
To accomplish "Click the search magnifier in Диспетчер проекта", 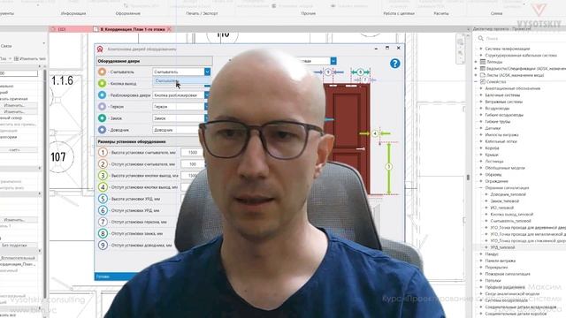I will click(x=481, y=38).
